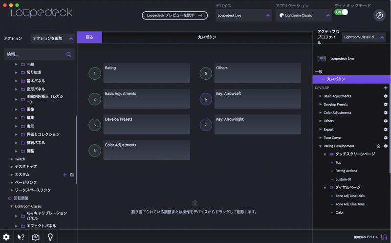Click the Key: ArrowRight assignment slot
This screenshot has height=243, width=391.
(x=258, y=125)
